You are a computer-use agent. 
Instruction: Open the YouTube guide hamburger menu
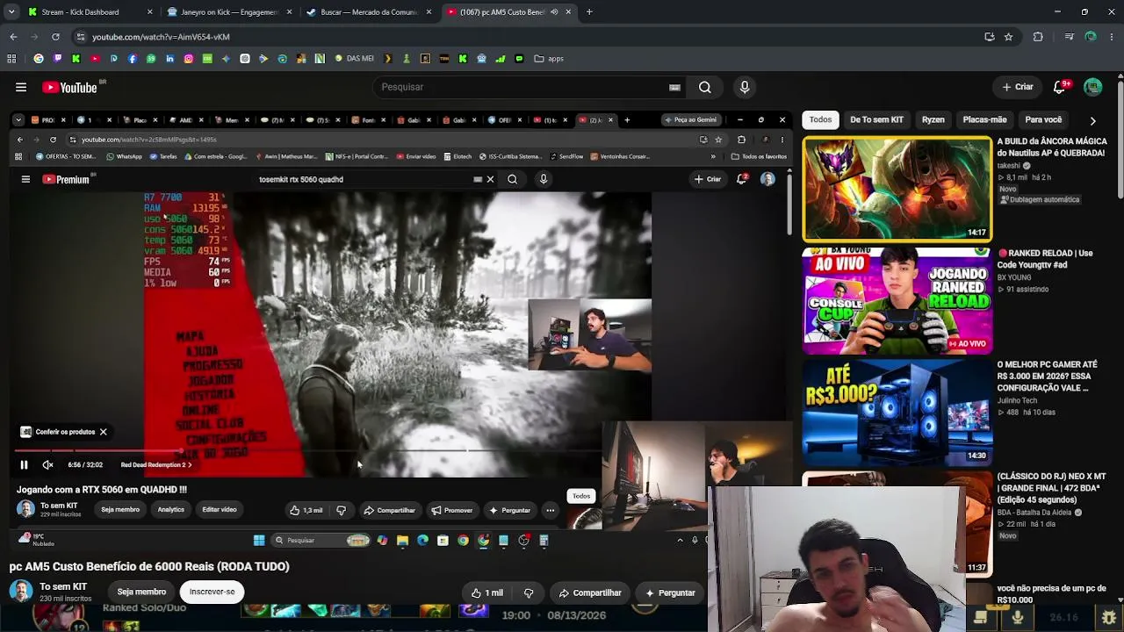click(21, 87)
